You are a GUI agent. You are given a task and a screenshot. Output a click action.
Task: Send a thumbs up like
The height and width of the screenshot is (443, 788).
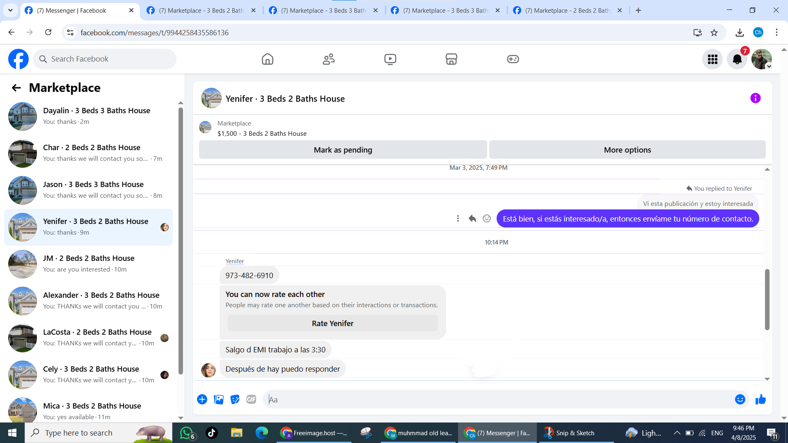(x=761, y=399)
